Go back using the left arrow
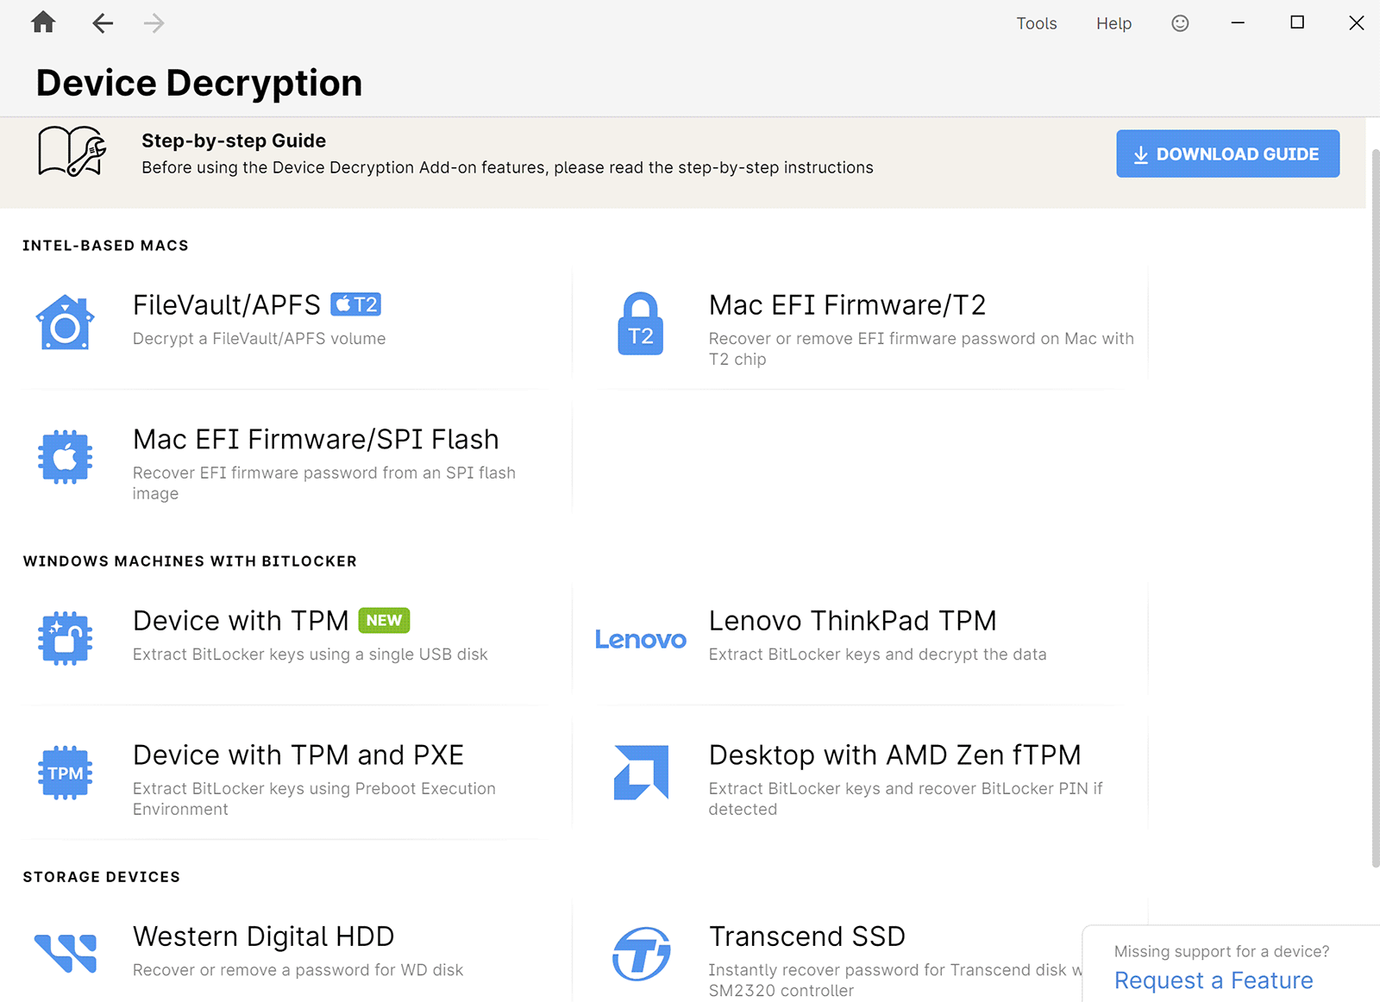The height and width of the screenshot is (1002, 1380). tap(103, 23)
